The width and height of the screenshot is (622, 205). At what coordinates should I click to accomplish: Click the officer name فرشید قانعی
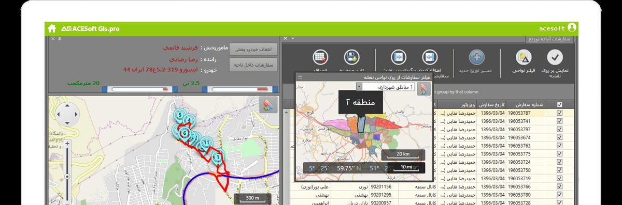pos(181,48)
